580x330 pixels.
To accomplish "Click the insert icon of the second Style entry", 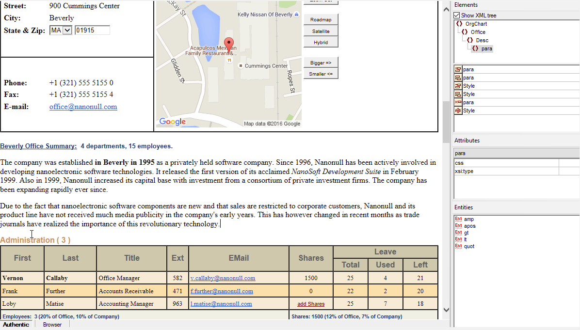I will pos(458,94).
